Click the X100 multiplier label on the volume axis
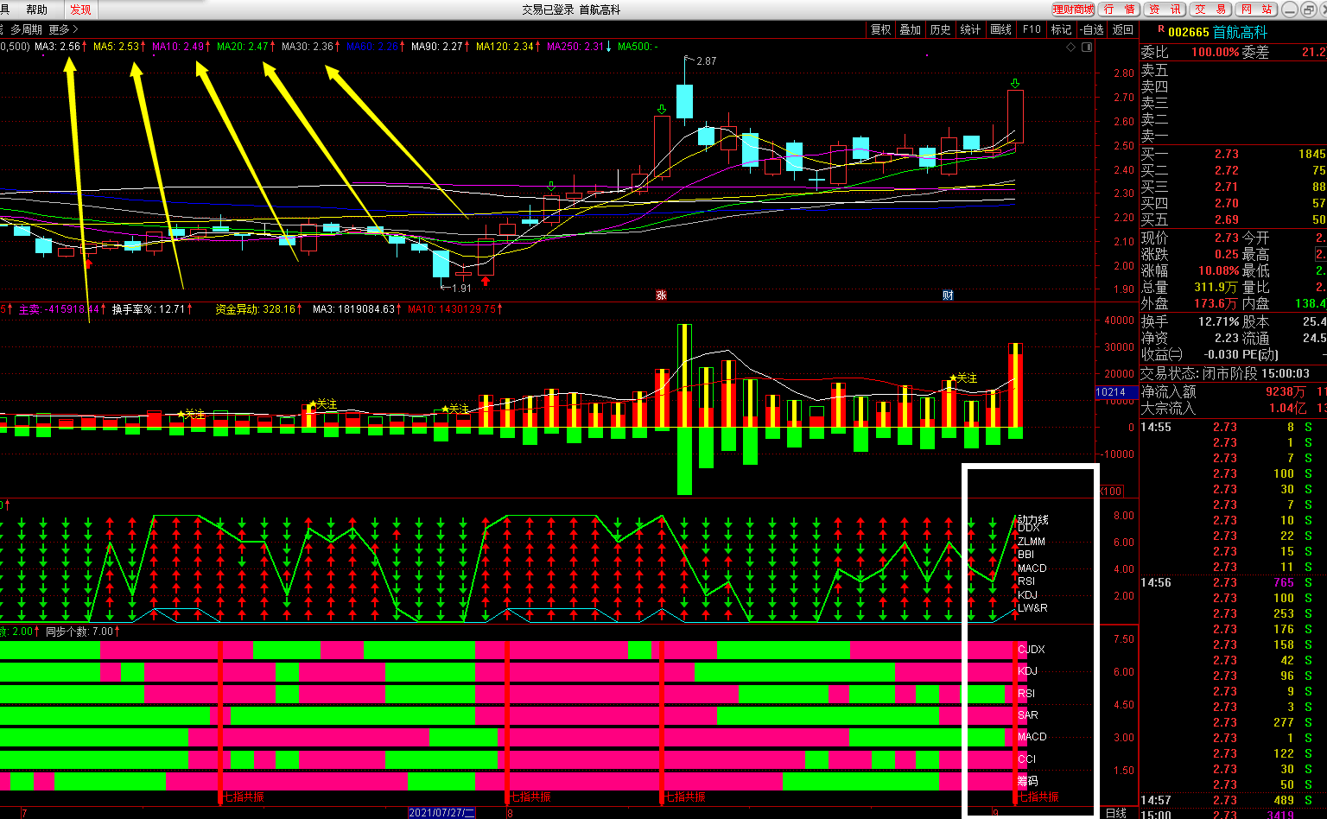Screen dimensions: 1327x819 click(x=1110, y=491)
